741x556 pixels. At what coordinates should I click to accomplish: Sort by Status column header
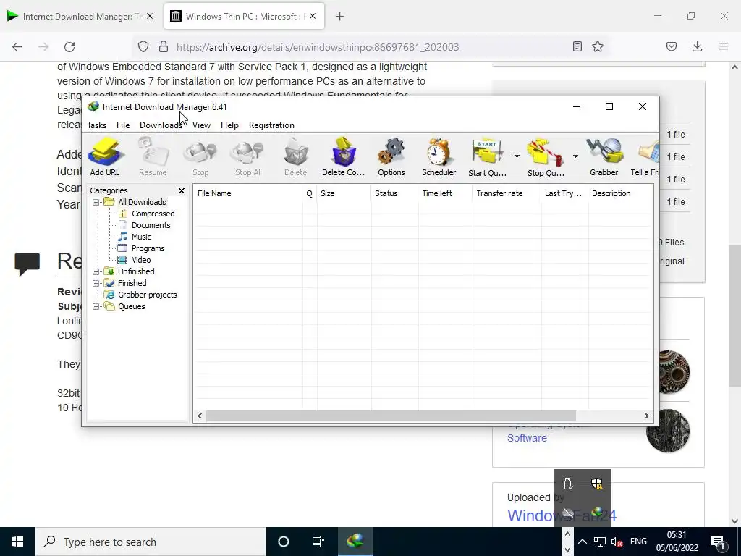[x=394, y=193]
